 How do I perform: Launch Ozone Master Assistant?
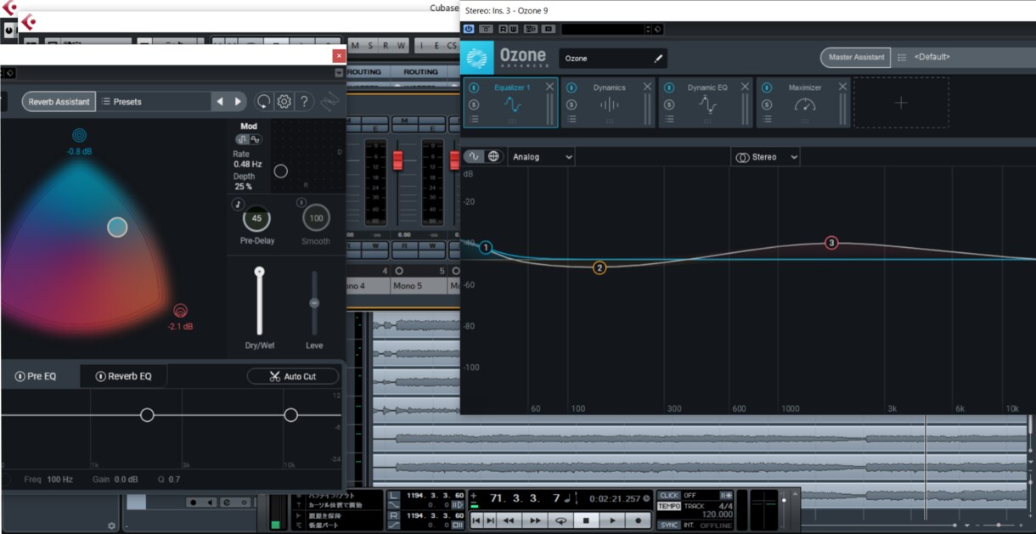[x=855, y=57]
